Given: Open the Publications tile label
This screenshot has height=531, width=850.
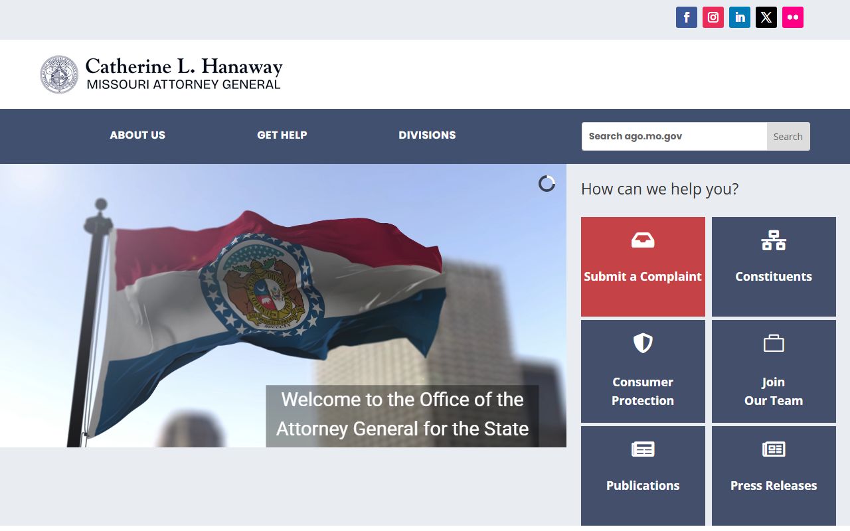Looking at the screenshot, I should point(643,485).
